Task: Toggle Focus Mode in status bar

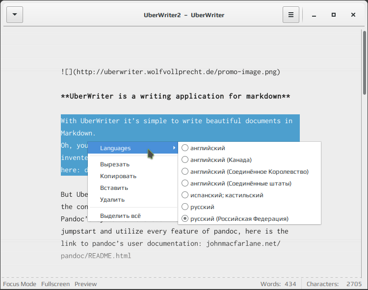Action: click(20, 284)
